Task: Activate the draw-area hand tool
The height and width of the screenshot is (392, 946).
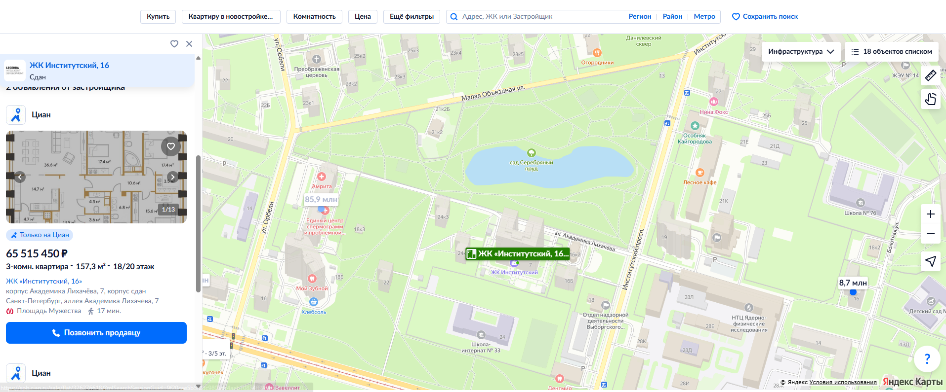Action: coord(931,99)
